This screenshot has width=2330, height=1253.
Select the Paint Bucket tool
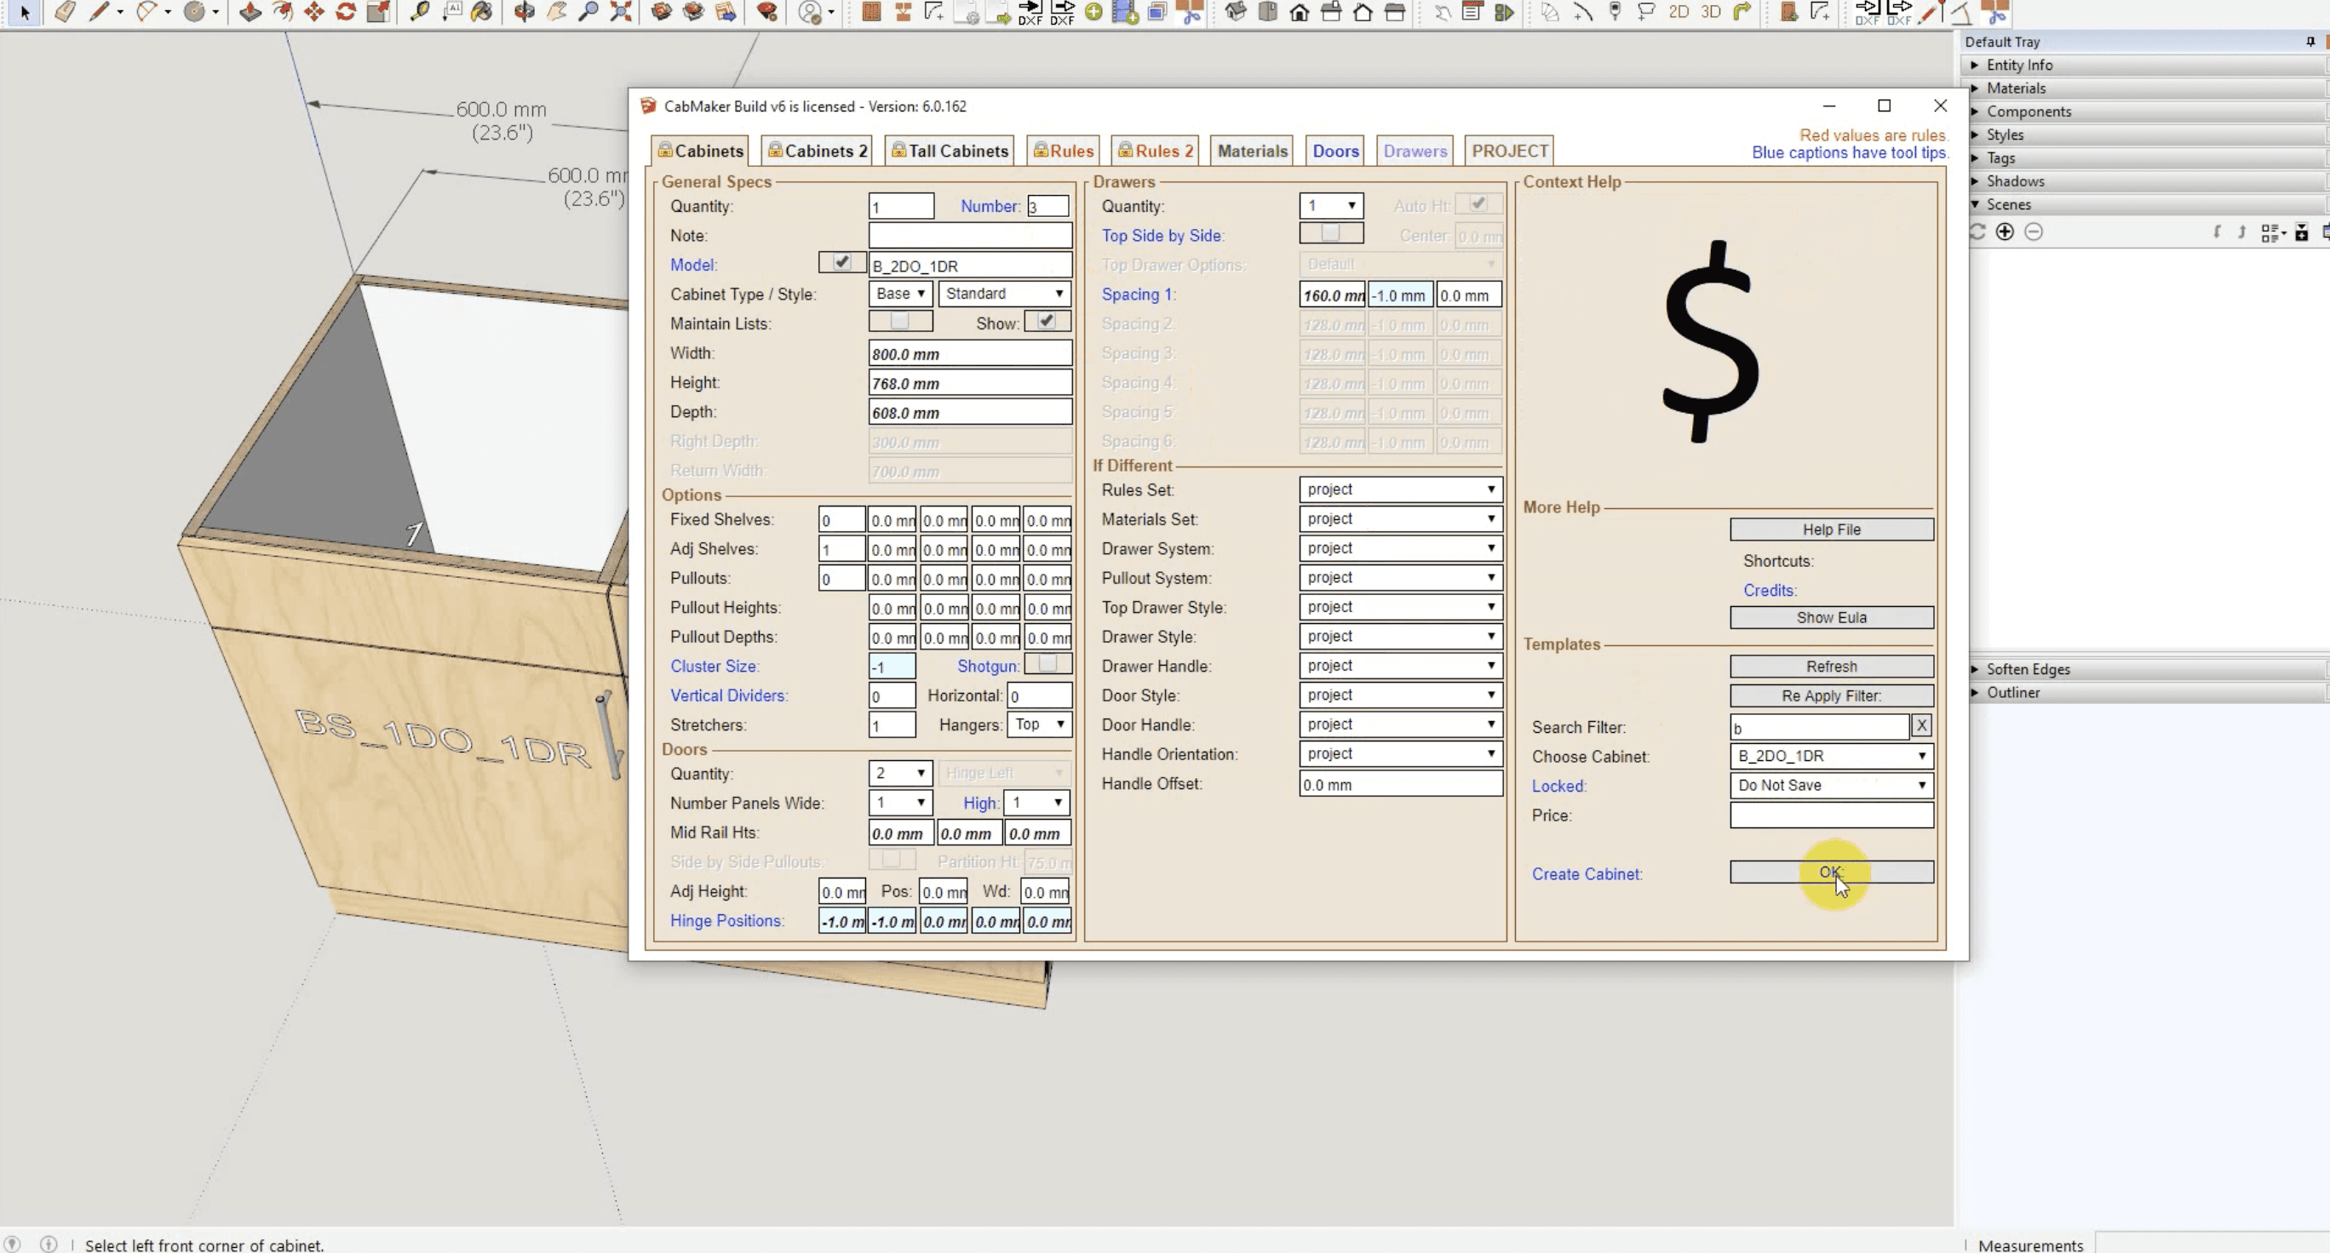482,12
